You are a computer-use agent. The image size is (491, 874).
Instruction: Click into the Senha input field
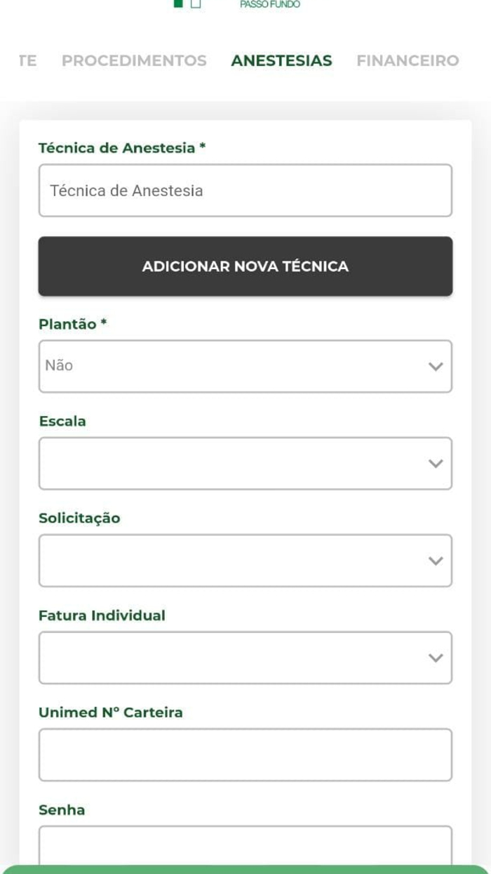[x=245, y=845]
